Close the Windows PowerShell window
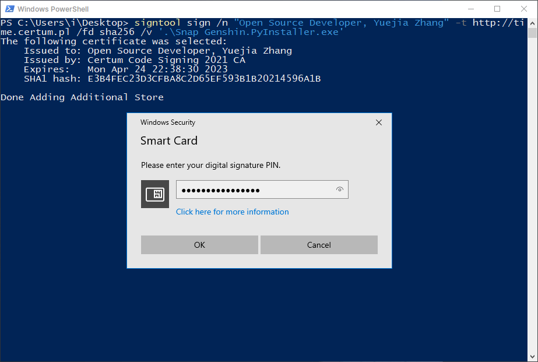This screenshot has height=362, width=538. tap(524, 9)
